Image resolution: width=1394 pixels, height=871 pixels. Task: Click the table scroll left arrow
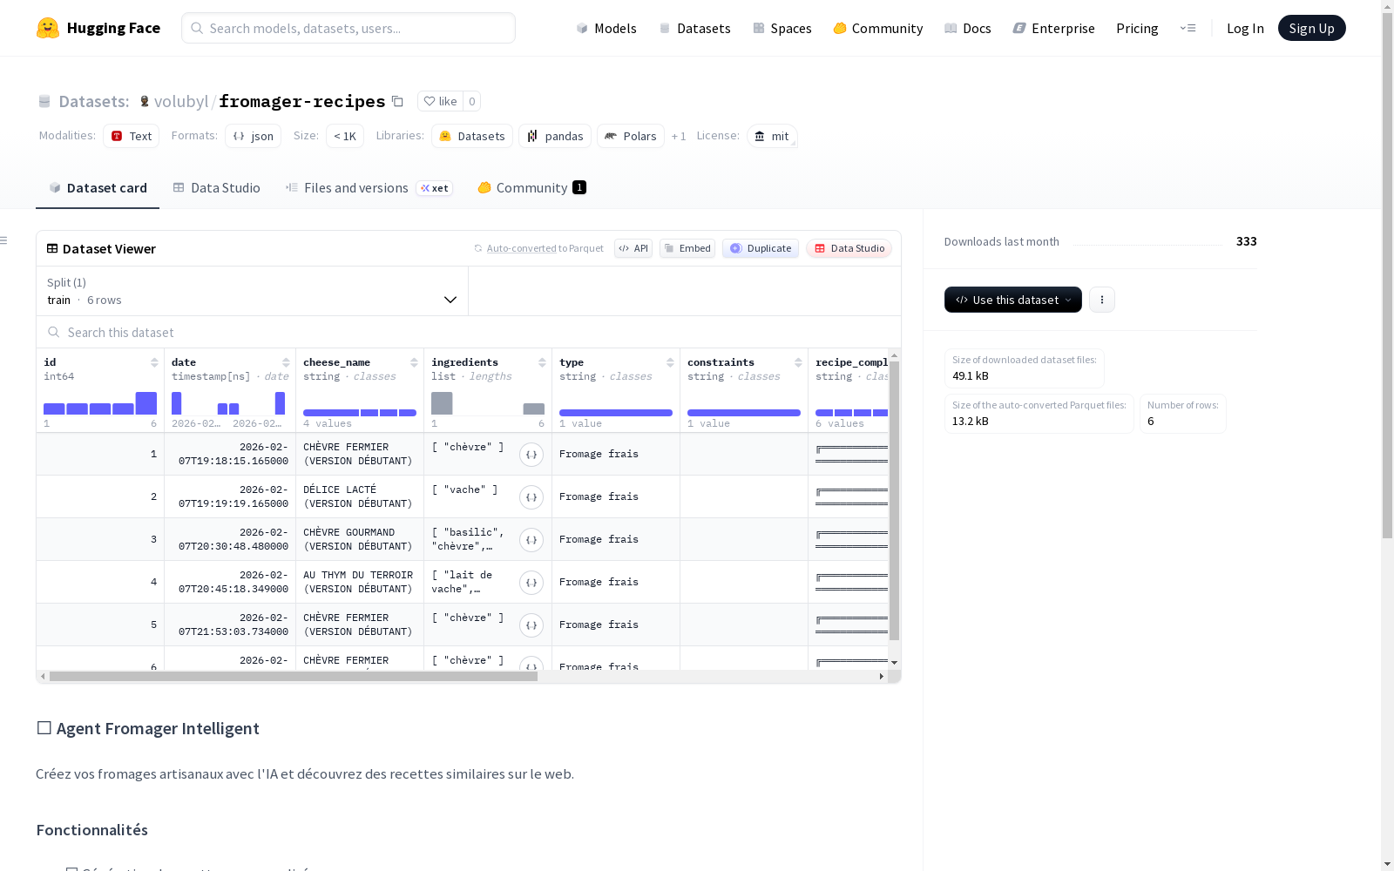(43, 676)
